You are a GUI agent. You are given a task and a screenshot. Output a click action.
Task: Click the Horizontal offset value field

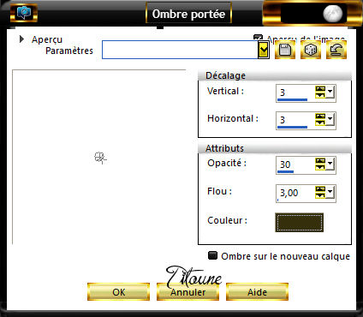[x=295, y=119]
